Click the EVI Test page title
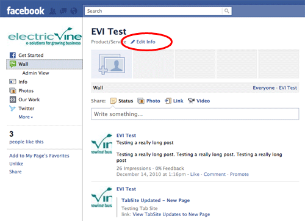This screenshot has height=221, width=305. point(109,32)
